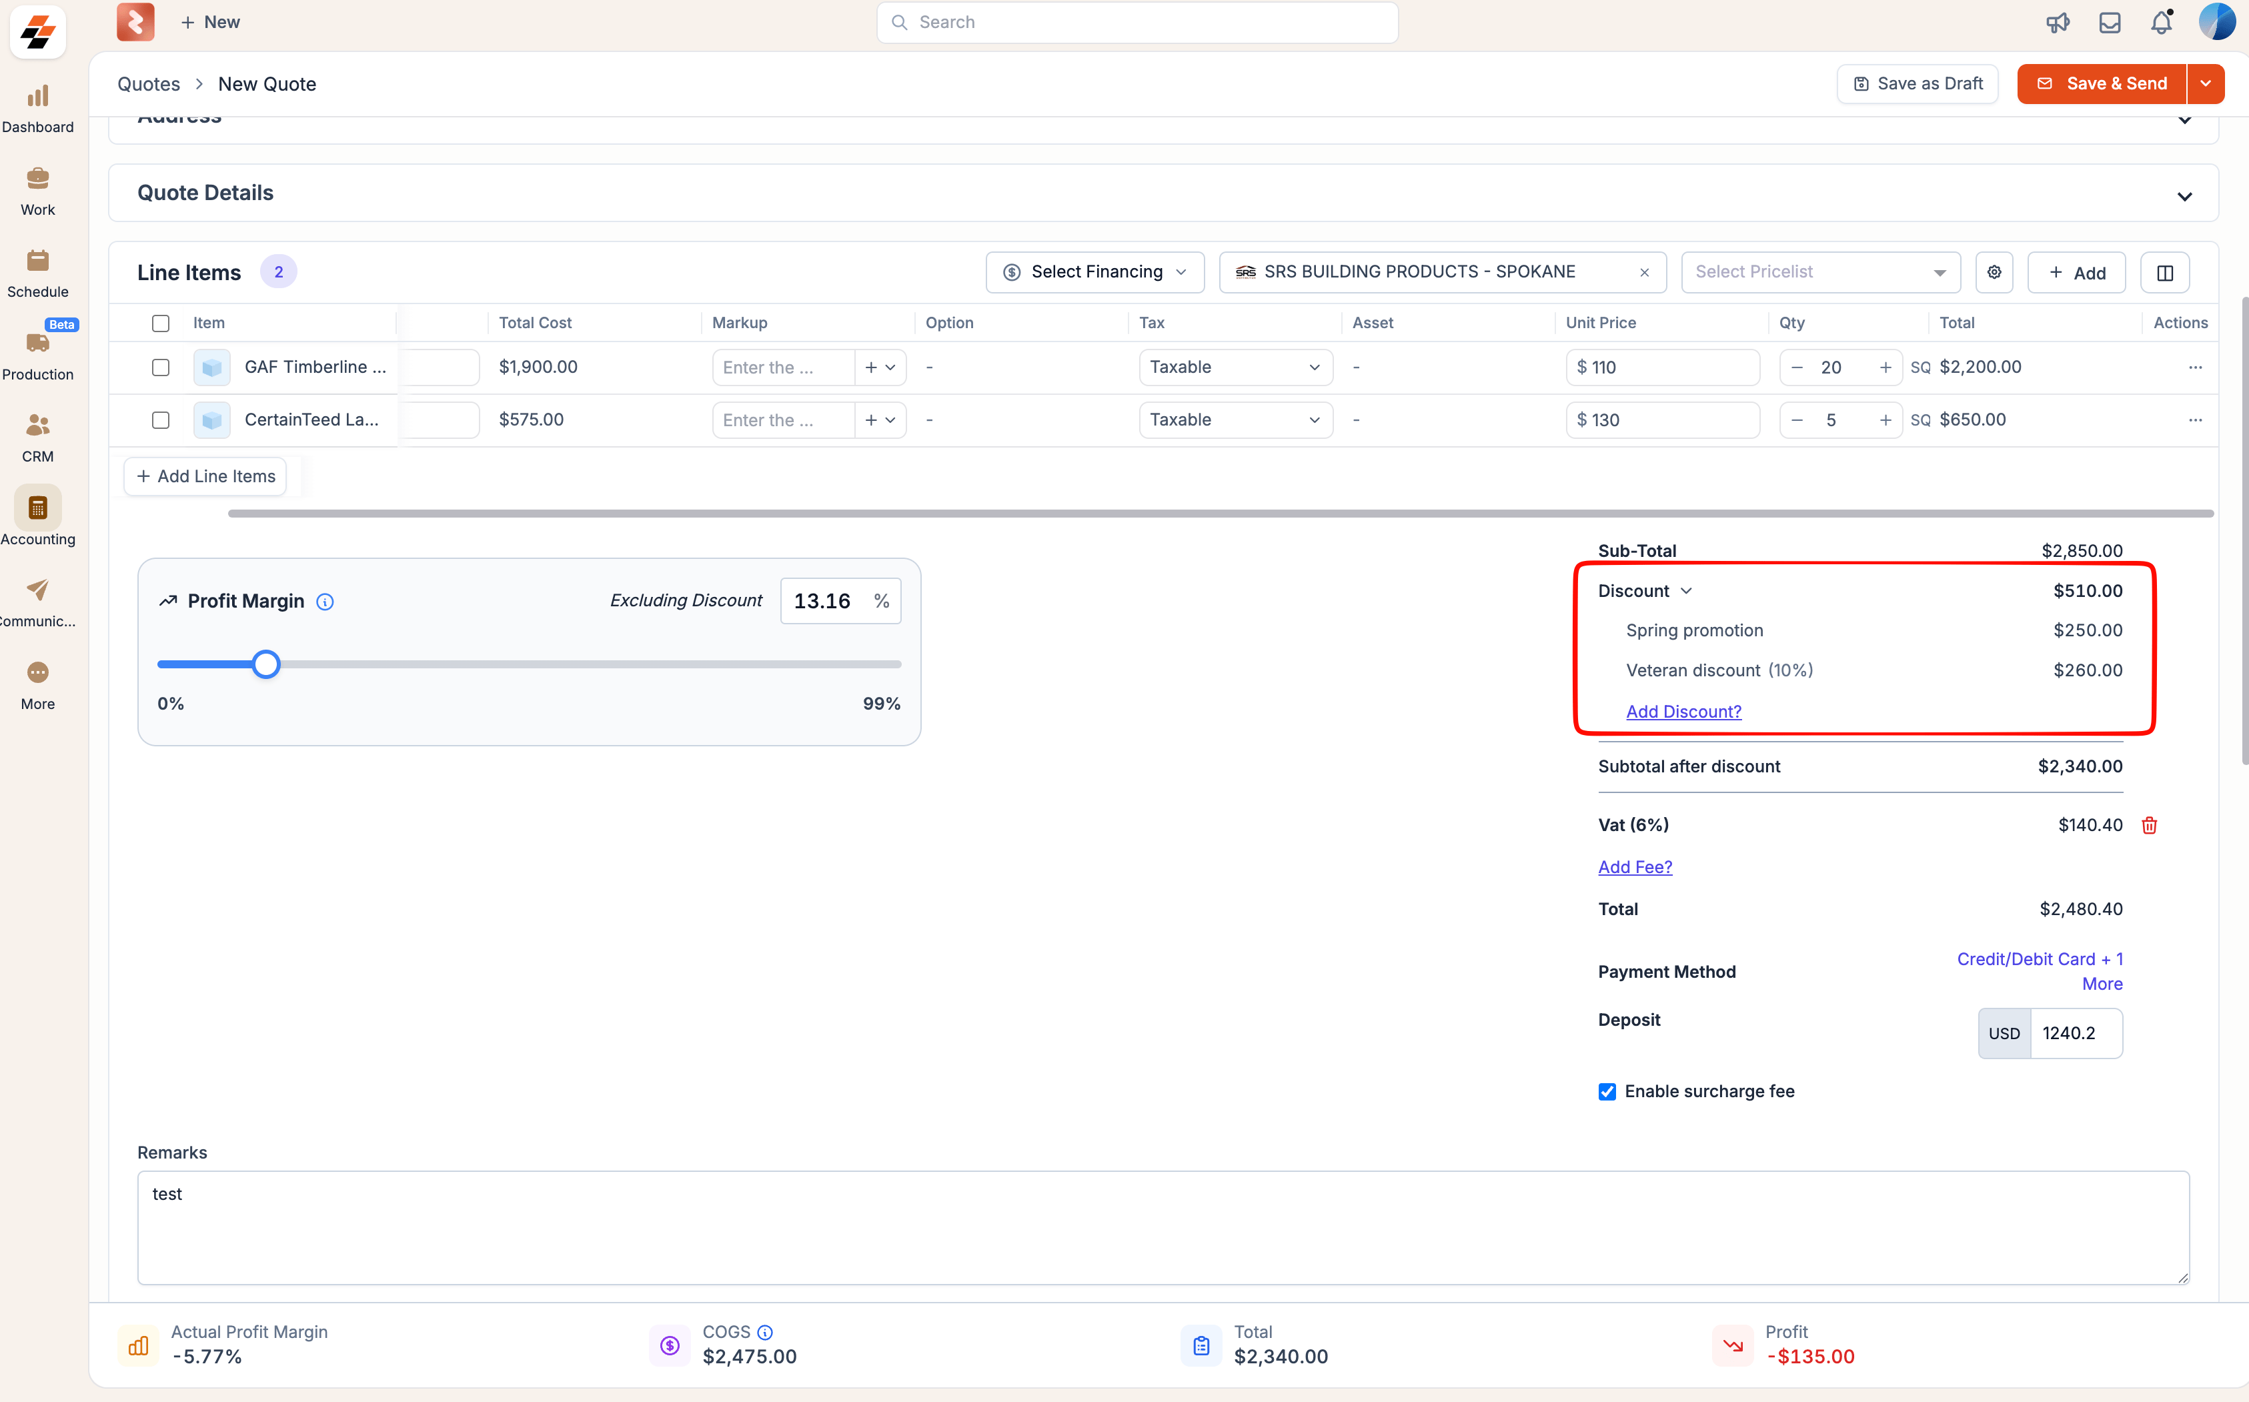Viewport: 2249px width, 1402px height.
Task: Toggle the column layout icon
Action: pos(2165,273)
